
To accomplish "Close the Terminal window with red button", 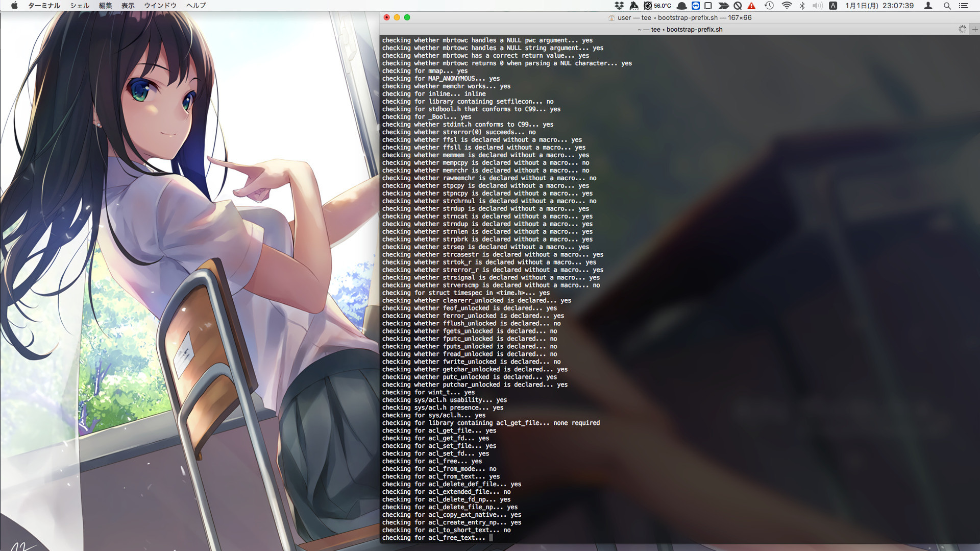I will point(386,17).
